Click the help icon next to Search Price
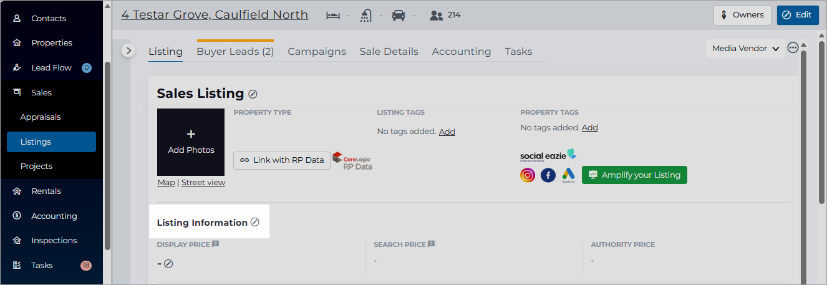This screenshot has width=827, height=285. tap(431, 244)
